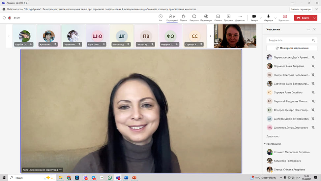This screenshot has width=321, height=181.
Task: Click the stop sharing (Відкликати) icon
Action: (285, 17)
